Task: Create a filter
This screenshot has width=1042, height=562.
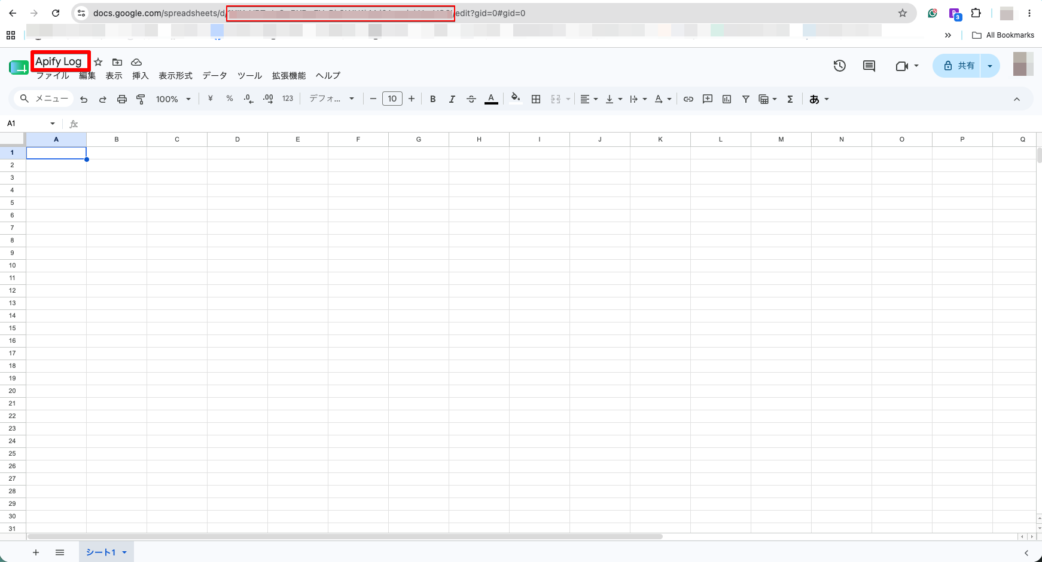Action: tap(746, 99)
